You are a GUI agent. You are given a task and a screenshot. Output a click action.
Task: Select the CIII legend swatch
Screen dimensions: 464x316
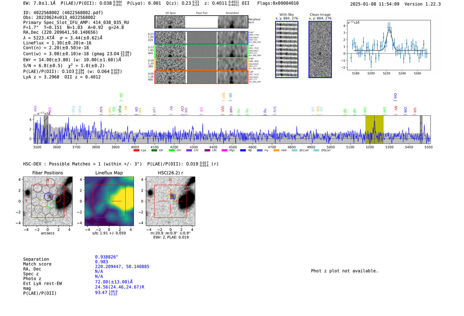[207, 151]
